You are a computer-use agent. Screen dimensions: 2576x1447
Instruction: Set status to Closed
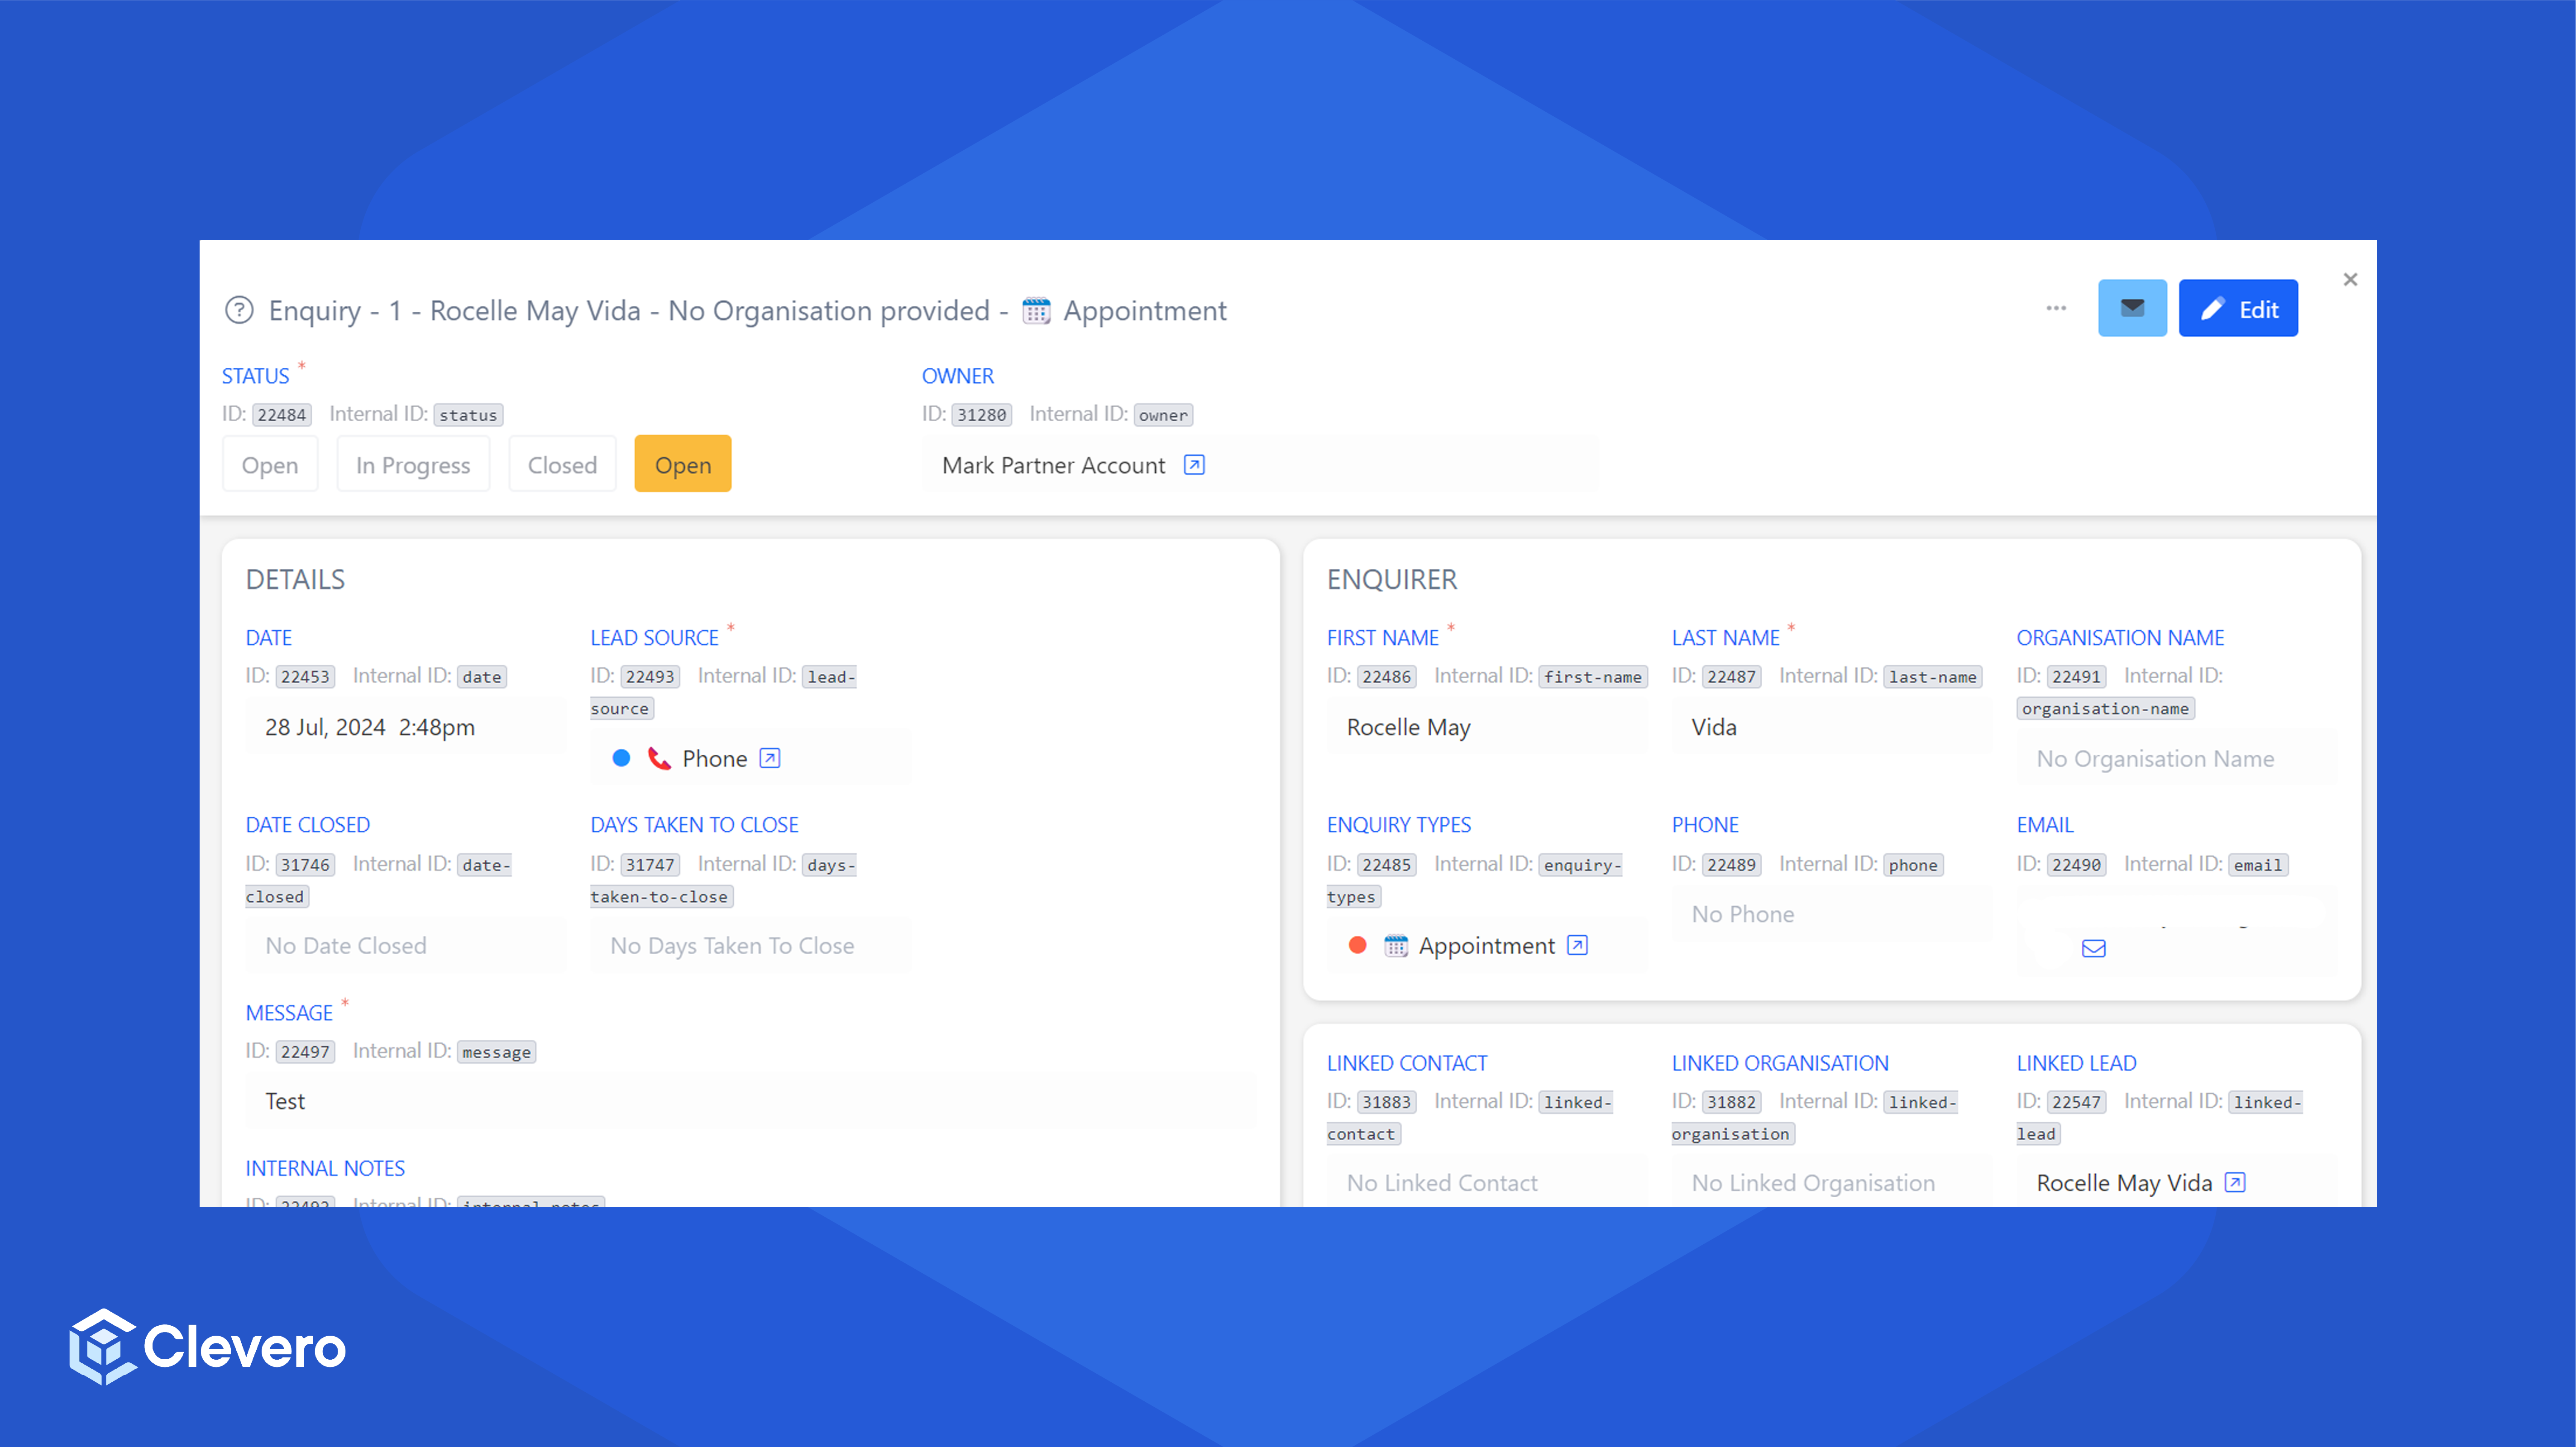[x=562, y=465]
